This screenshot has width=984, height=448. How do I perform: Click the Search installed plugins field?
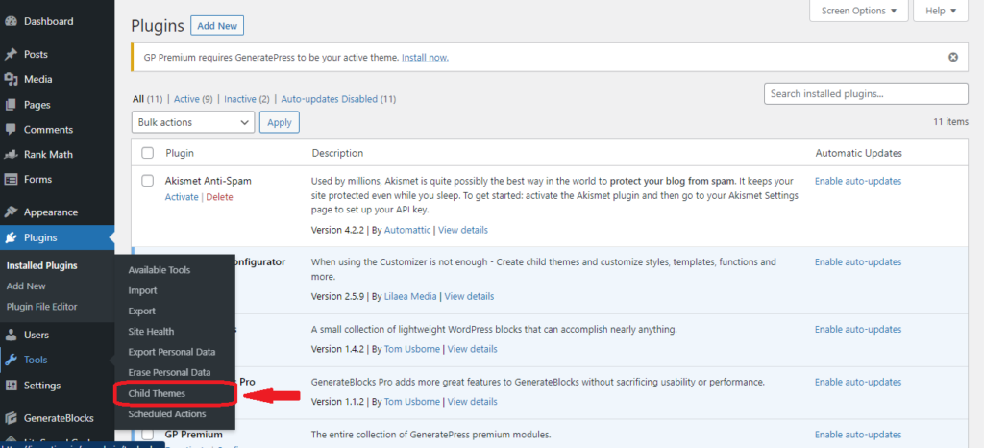(x=866, y=93)
